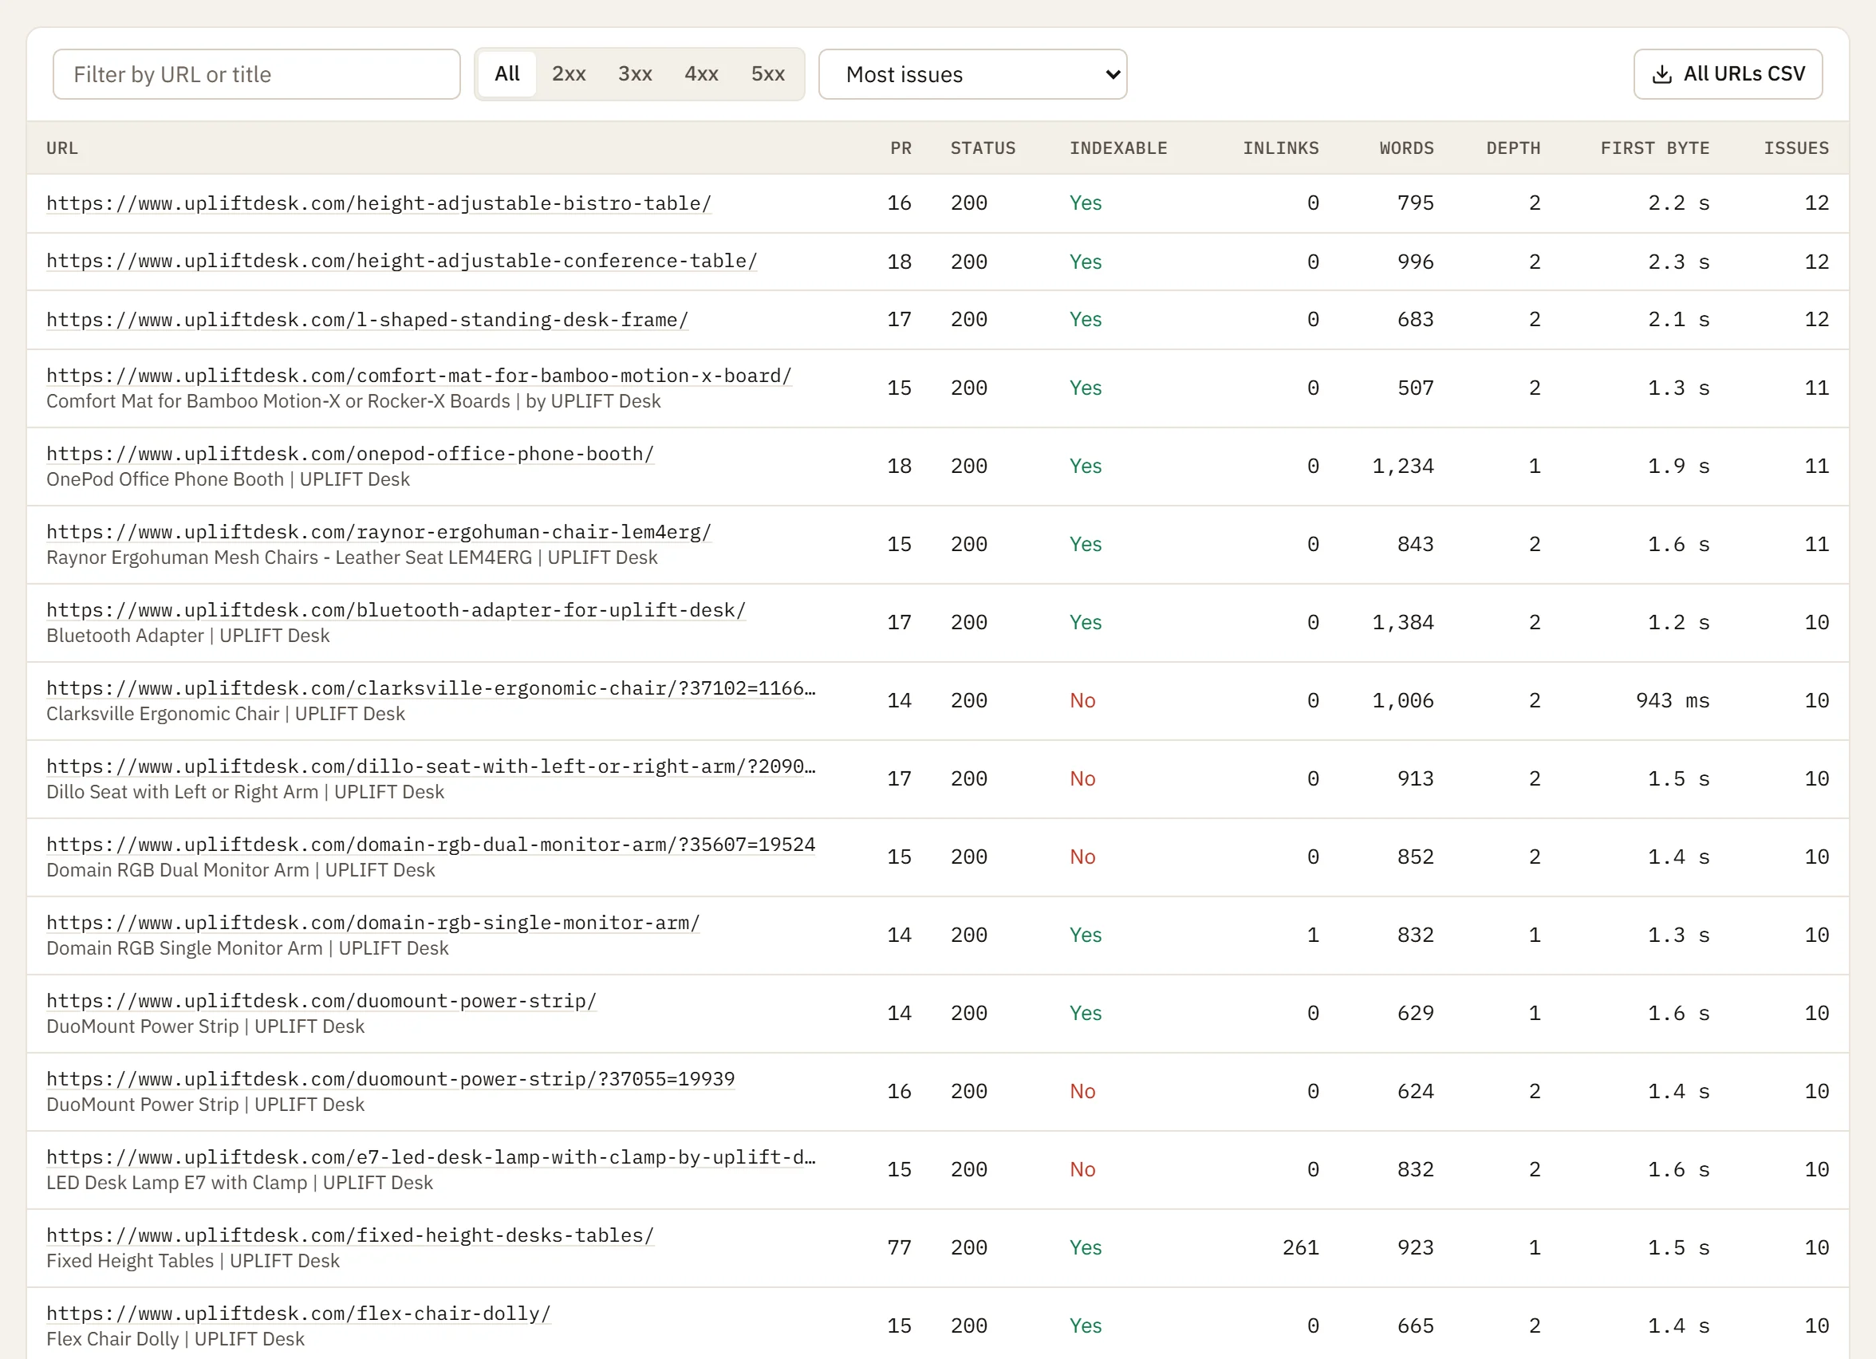
Task: Open the fixed-height-desks-tables URL link
Action: (x=351, y=1235)
